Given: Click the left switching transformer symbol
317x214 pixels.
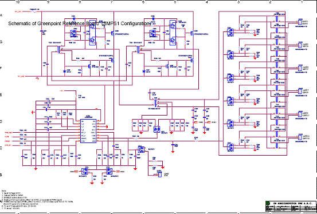Looking at the screenshot, I should (59, 50).
